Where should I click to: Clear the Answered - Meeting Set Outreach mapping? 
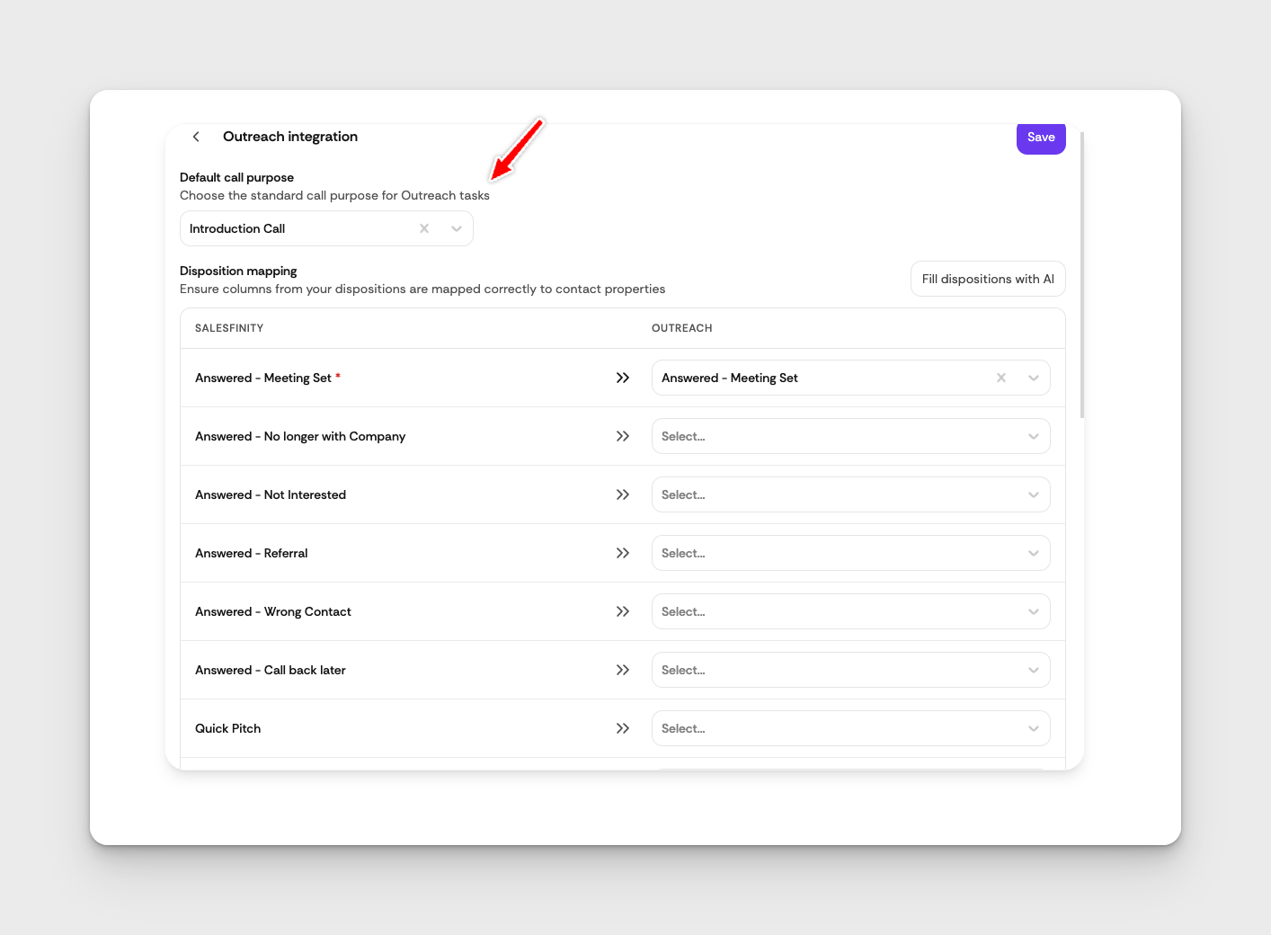tap(1001, 378)
